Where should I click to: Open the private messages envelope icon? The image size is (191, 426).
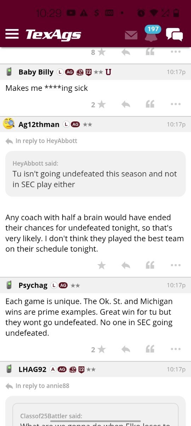[x=131, y=35]
